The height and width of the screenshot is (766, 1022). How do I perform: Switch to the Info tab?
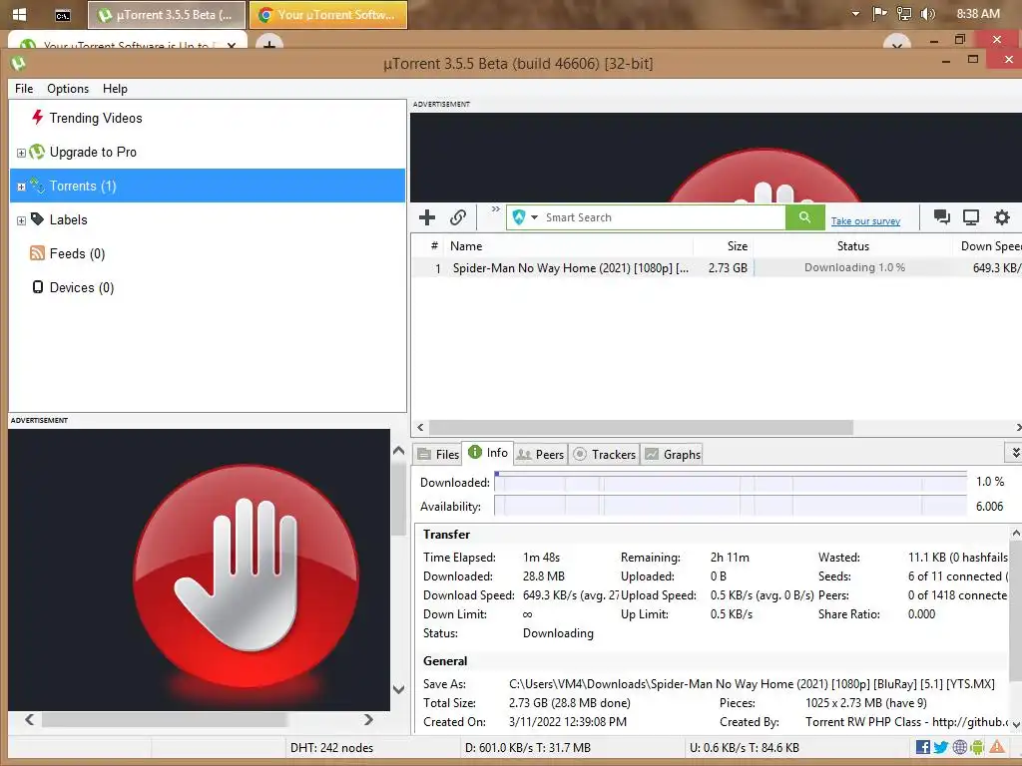pos(488,453)
